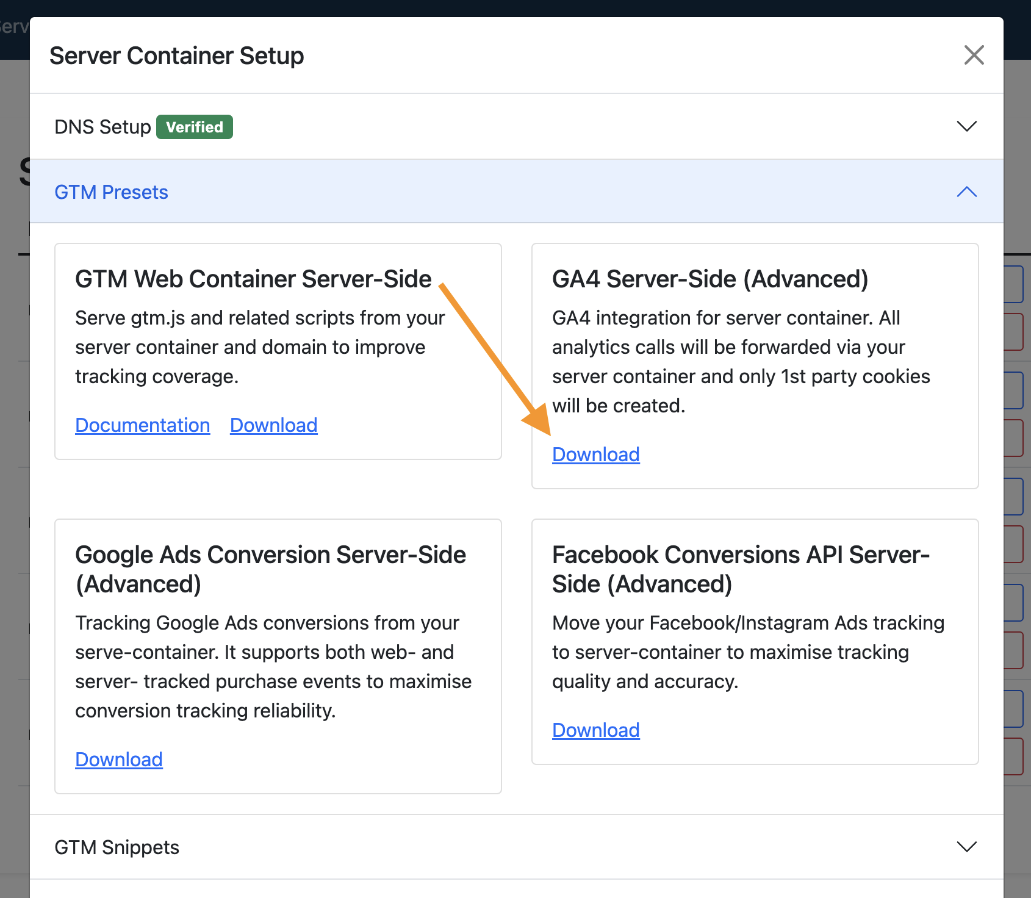
Task: Download the GA4 Server-Side (Advanced) preset
Action: [x=595, y=454]
